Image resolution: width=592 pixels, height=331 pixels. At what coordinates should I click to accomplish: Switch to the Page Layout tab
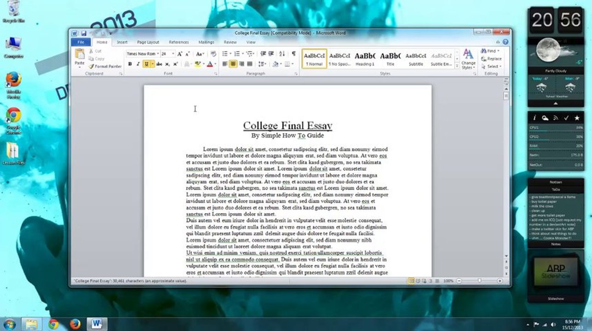[148, 42]
